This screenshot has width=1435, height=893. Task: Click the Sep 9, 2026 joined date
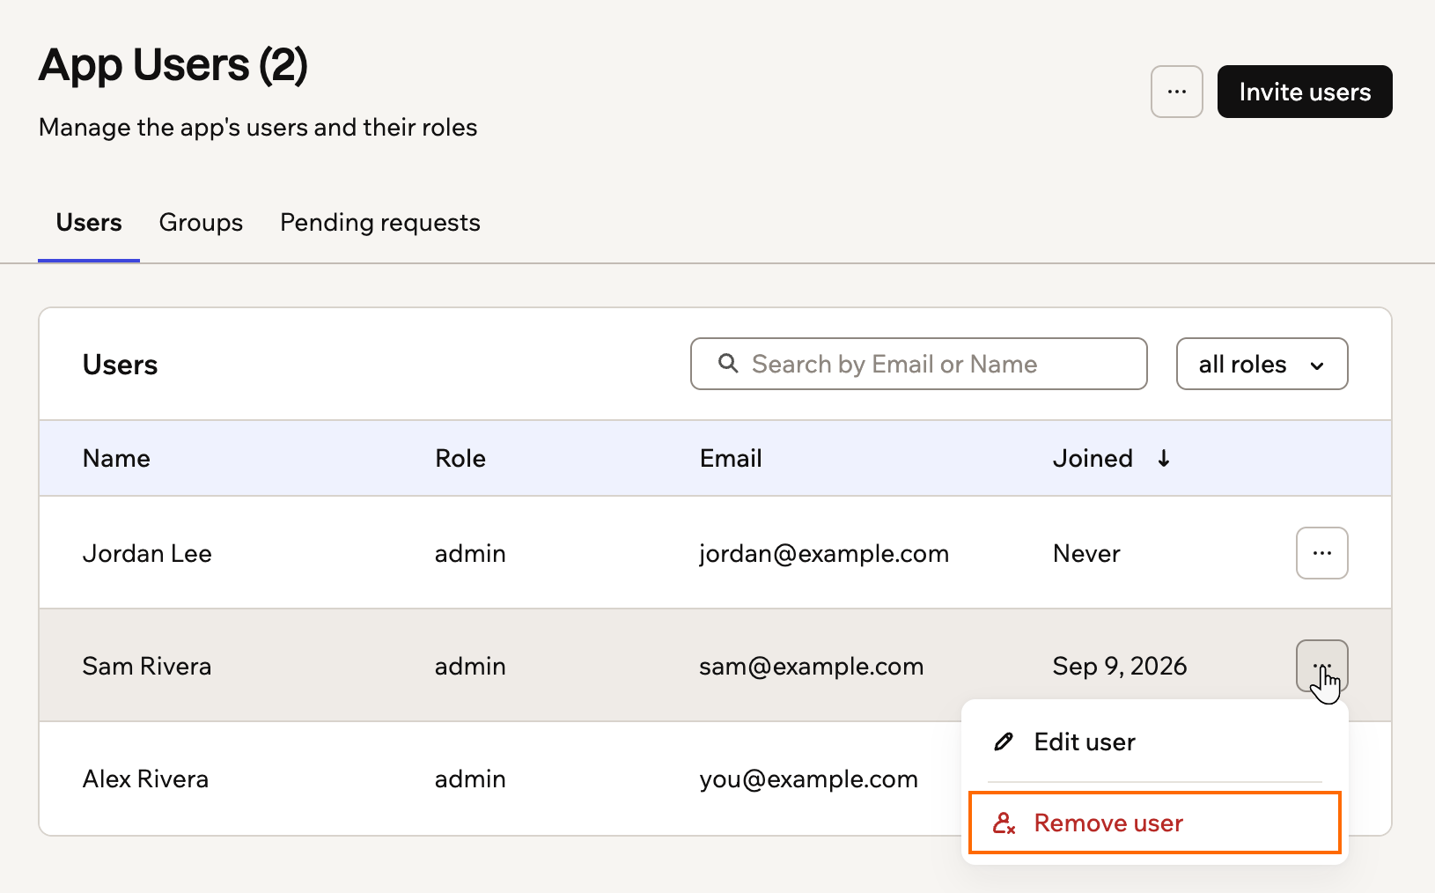tap(1120, 666)
